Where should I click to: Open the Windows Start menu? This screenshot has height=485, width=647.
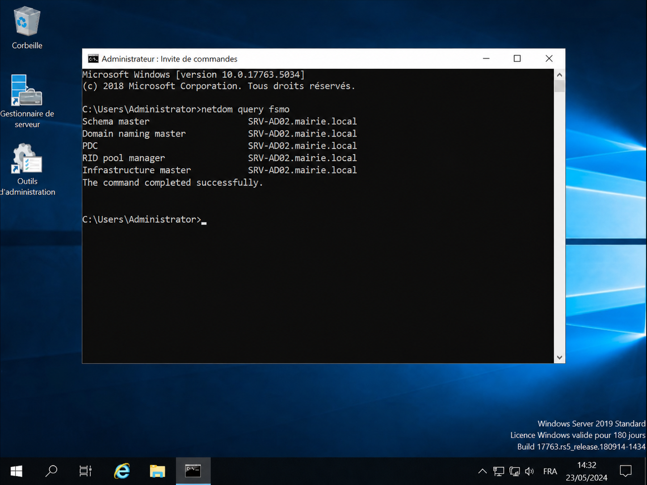(17, 471)
